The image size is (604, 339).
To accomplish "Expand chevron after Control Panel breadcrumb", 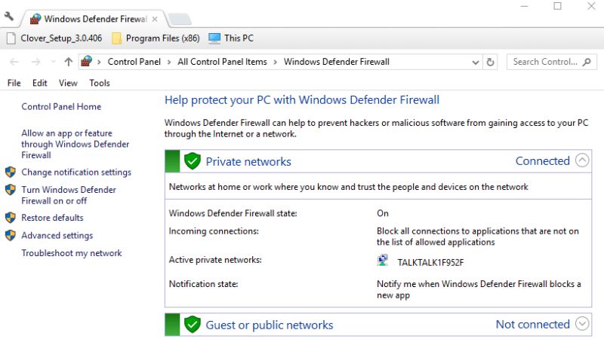I will point(169,63).
